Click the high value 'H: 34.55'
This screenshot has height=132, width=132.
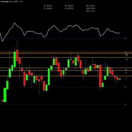(69, 6)
